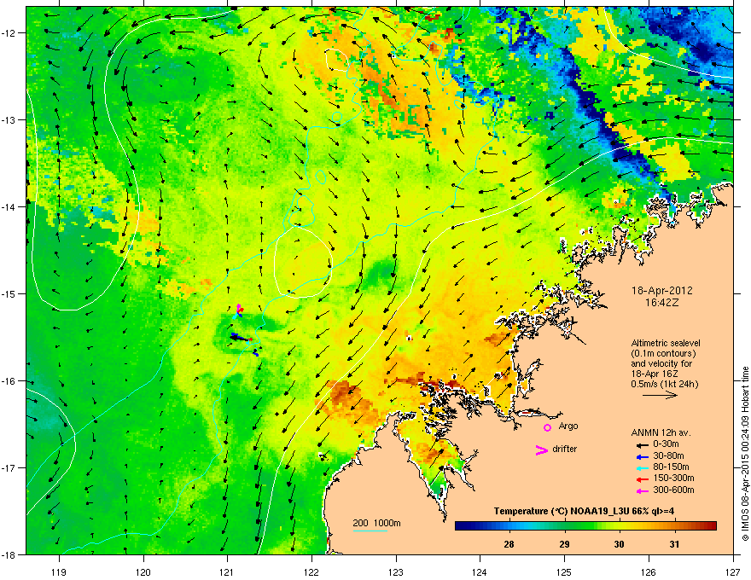
Task: Click the '0.5m/s (1kt 24h)' scale text
Action: click(x=664, y=384)
